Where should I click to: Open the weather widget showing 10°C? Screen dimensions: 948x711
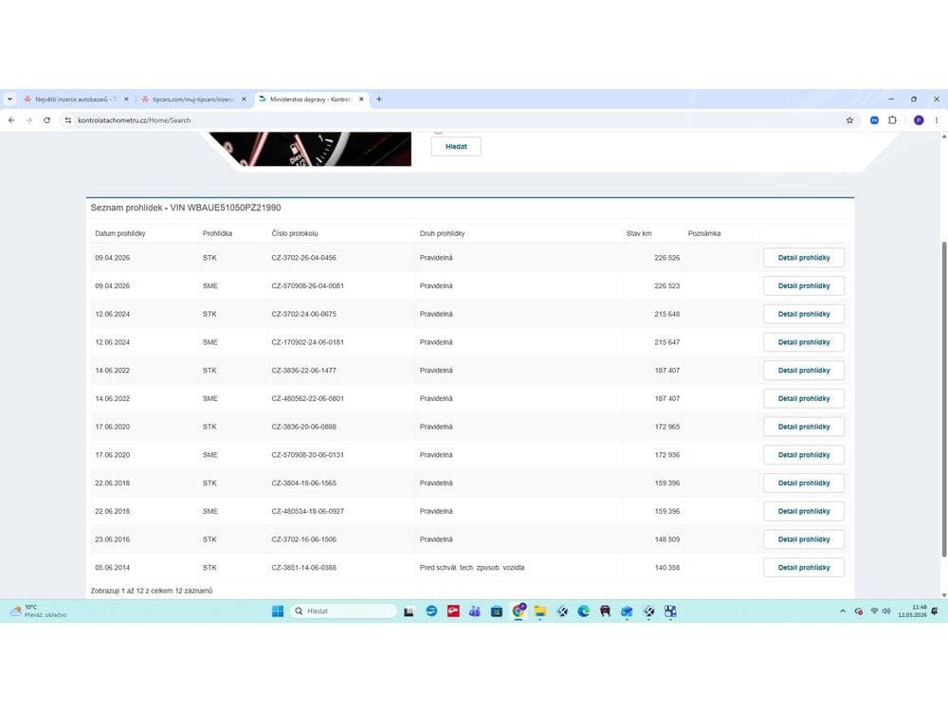pyautogui.click(x=39, y=611)
